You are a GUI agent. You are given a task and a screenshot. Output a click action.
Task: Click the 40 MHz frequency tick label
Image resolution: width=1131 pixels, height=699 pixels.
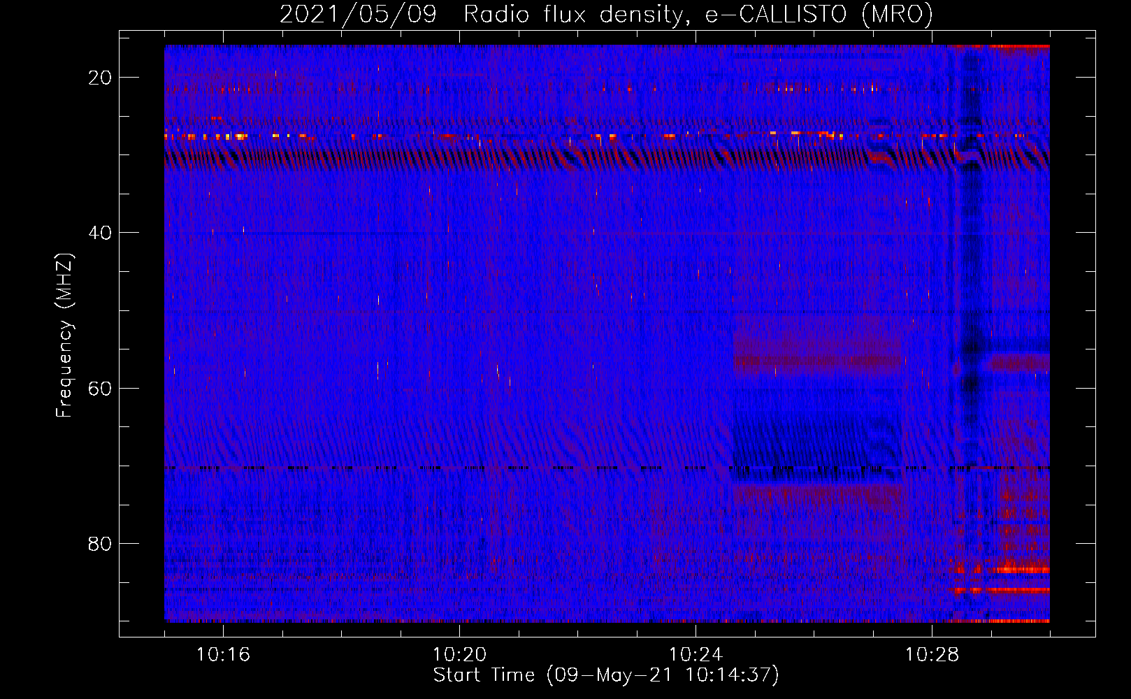pos(101,233)
